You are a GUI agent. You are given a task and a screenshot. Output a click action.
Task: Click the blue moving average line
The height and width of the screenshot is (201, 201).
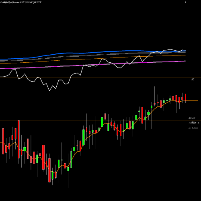click(x=93, y=53)
